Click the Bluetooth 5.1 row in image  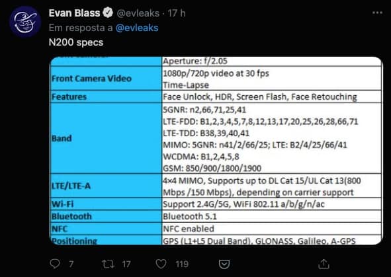point(216,216)
